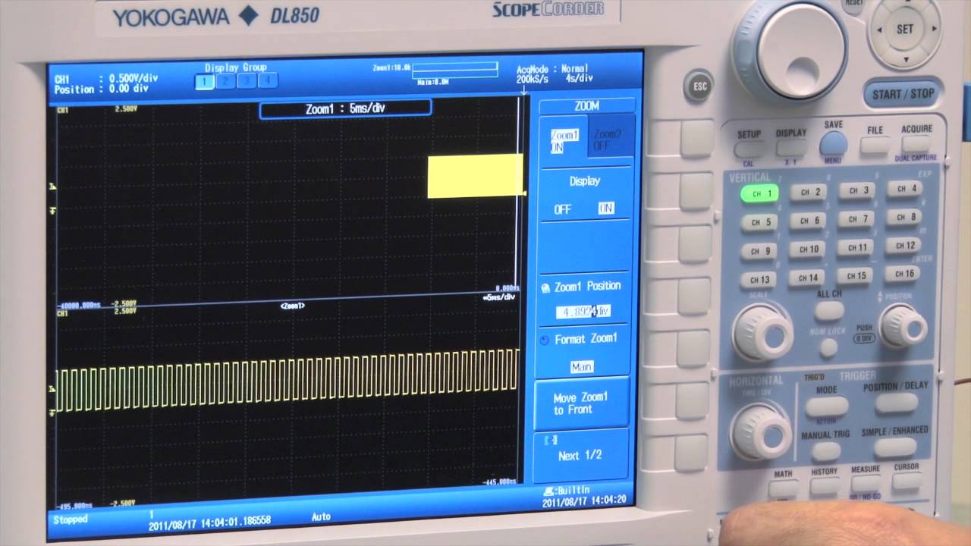
Task: Open Format Zoom1 Main setting
Action: [581, 366]
